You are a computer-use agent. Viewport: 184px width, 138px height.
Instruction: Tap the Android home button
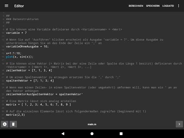(92, 134)
